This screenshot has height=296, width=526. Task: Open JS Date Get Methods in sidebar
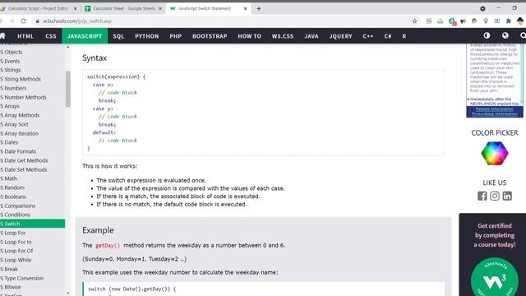(24, 160)
